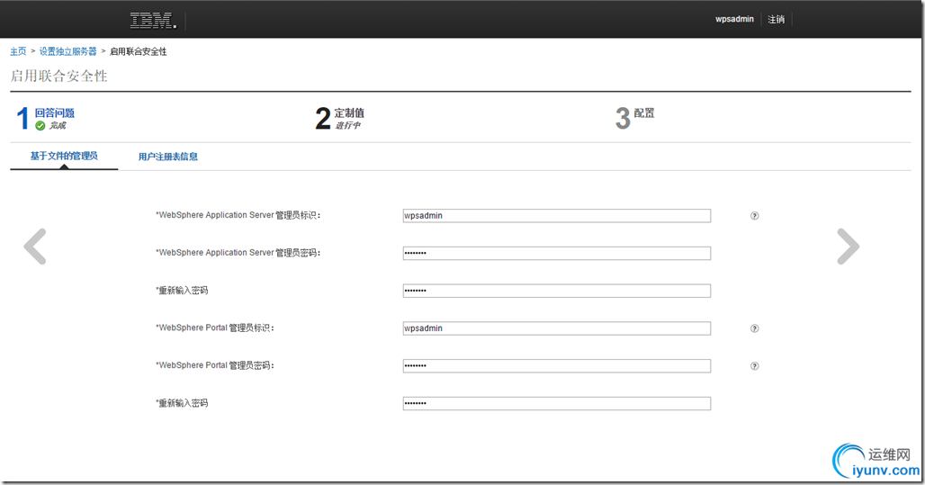Open help for WebSphere Application Server 管理员标识
Viewport: 925px width, 485px height.
point(755,216)
